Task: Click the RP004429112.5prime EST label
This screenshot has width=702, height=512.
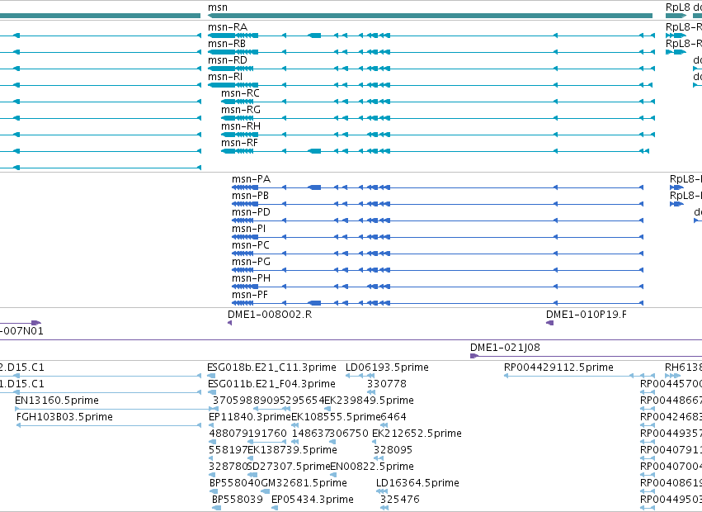Action: click(558, 367)
